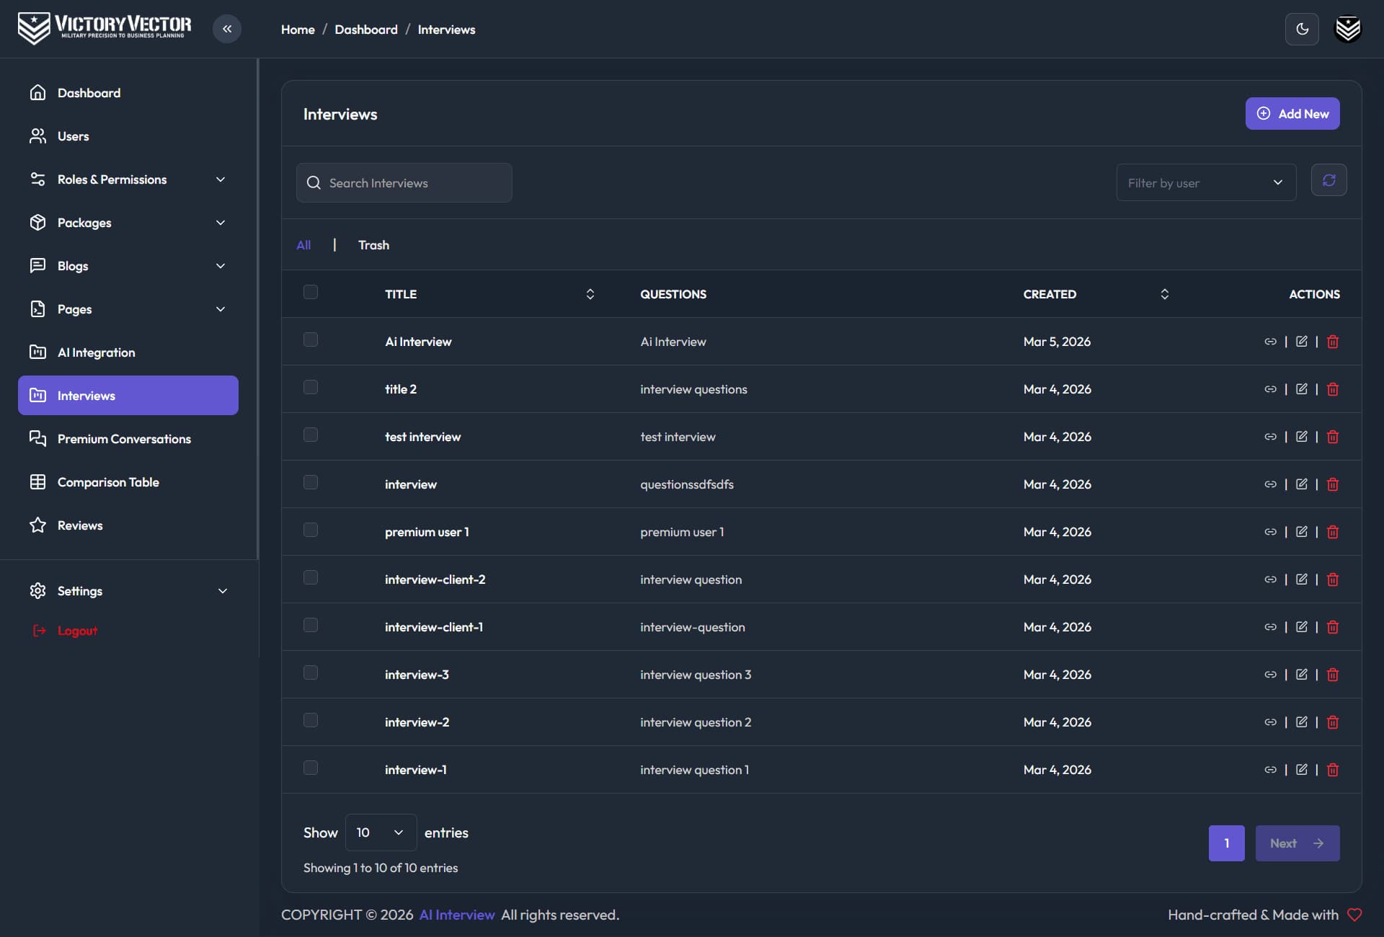Select the premium user 1 checkbox

point(311,530)
